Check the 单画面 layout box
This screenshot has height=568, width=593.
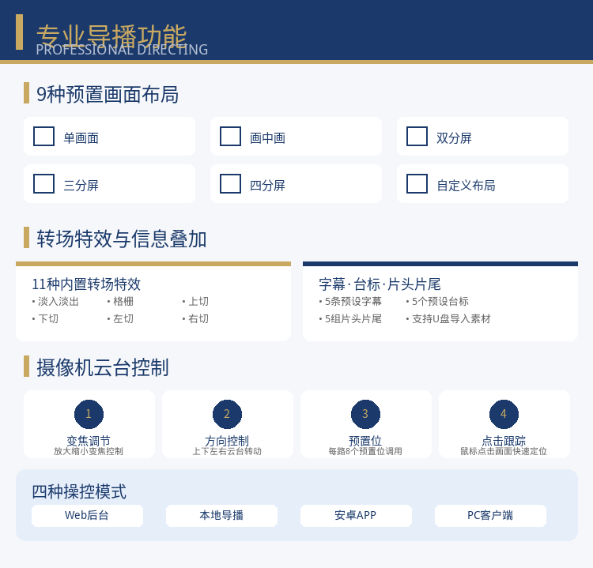pyautogui.click(x=43, y=136)
